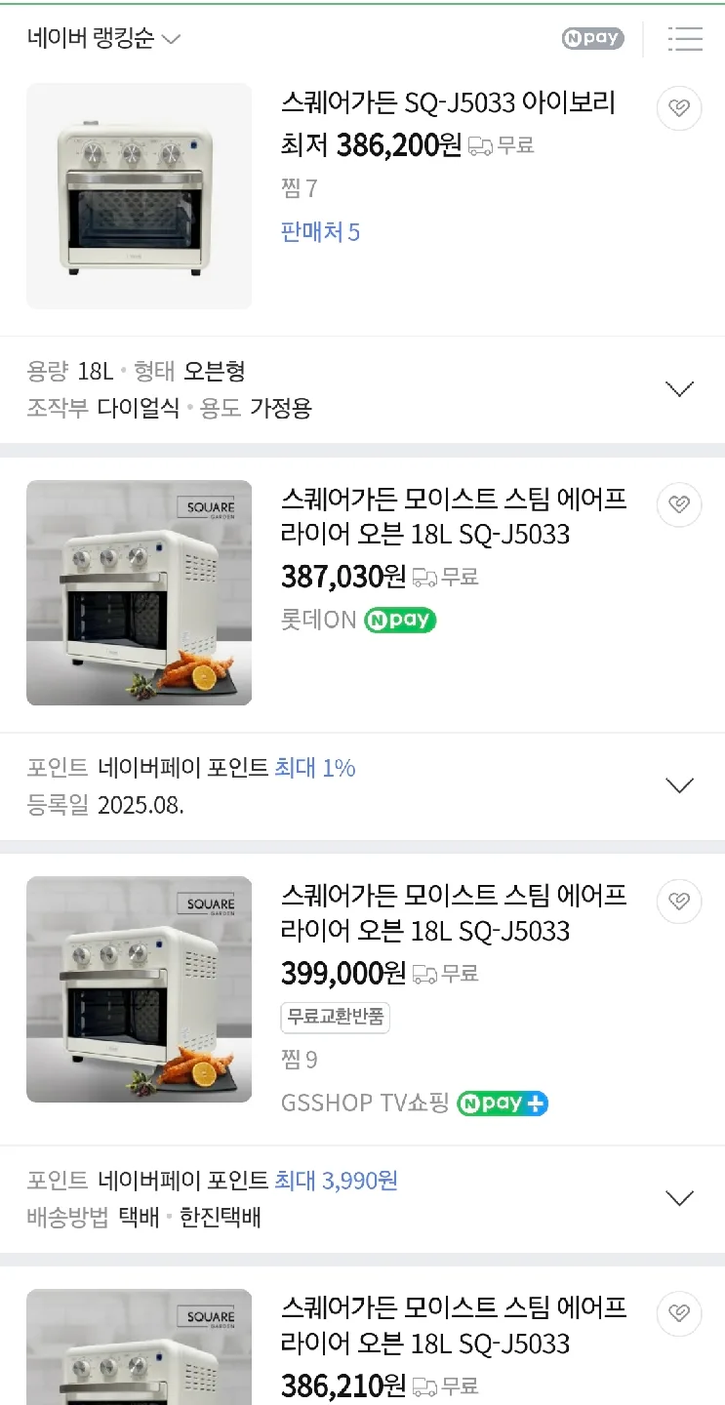The image size is (725, 1405).
Task: Switch to list view layout icon
Action: click(x=685, y=39)
